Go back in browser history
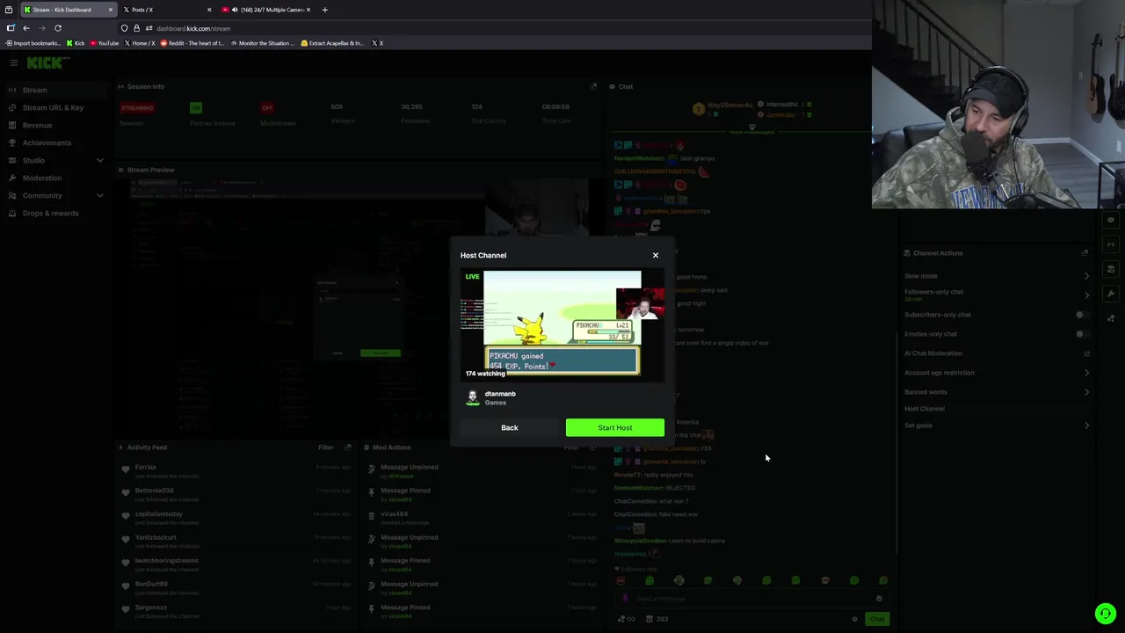1125x633 pixels. click(x=26, y=28)
